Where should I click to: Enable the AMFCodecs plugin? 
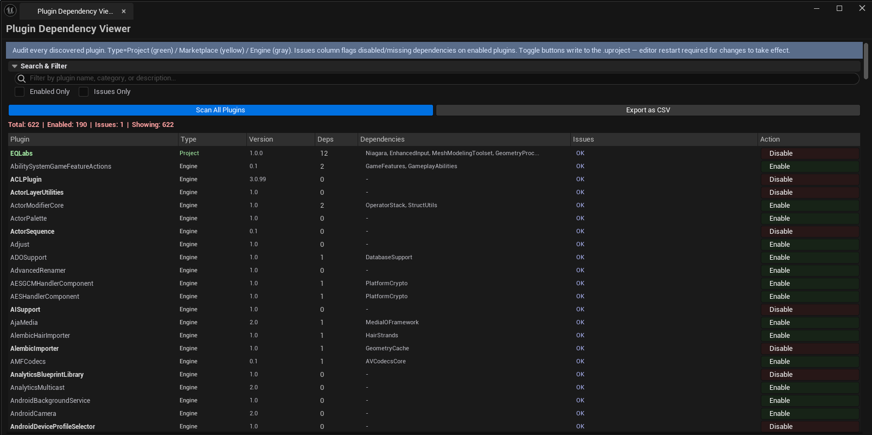[x=810, y=362]
